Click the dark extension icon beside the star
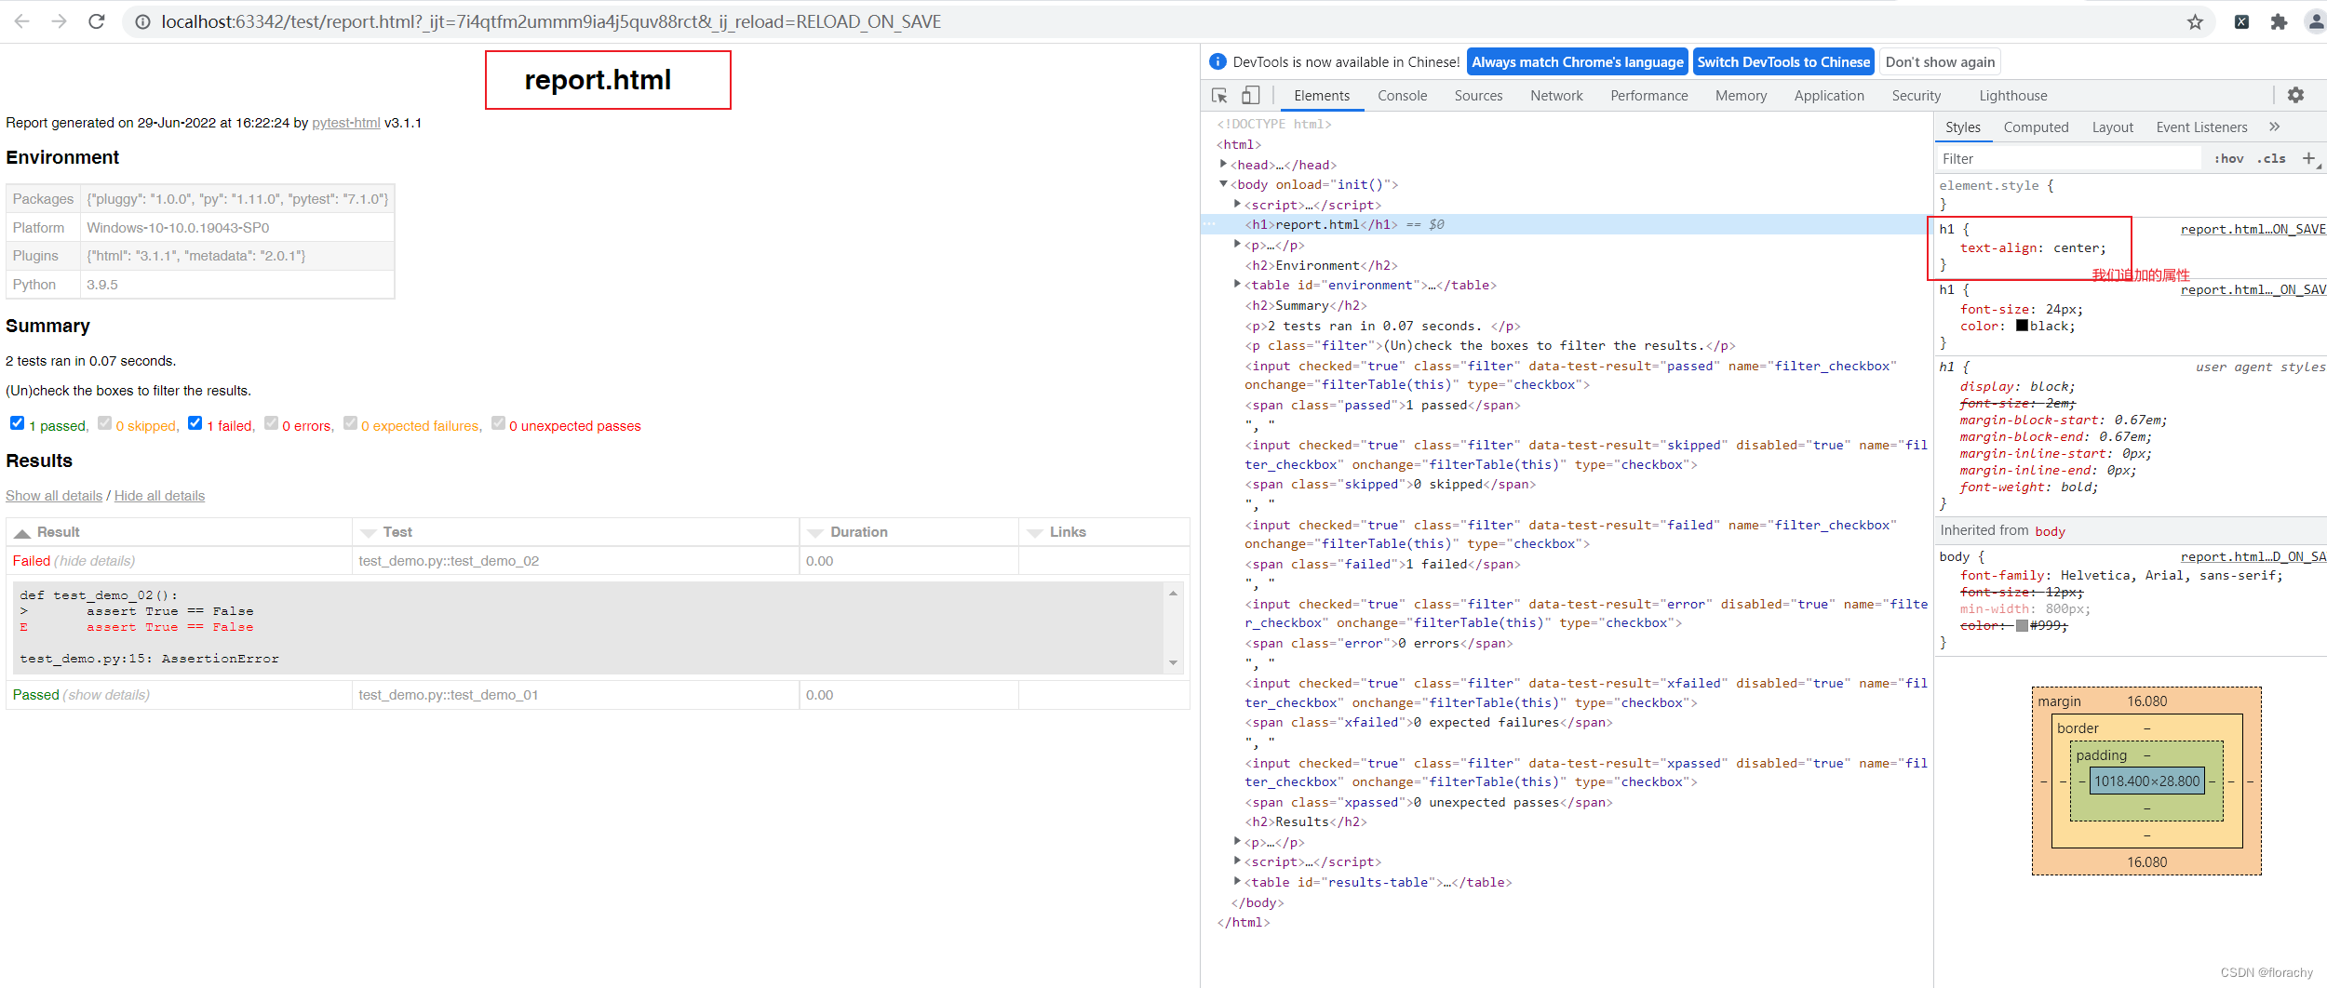The height and width of the screenshot is (988, 2327). coord(2241,21)
